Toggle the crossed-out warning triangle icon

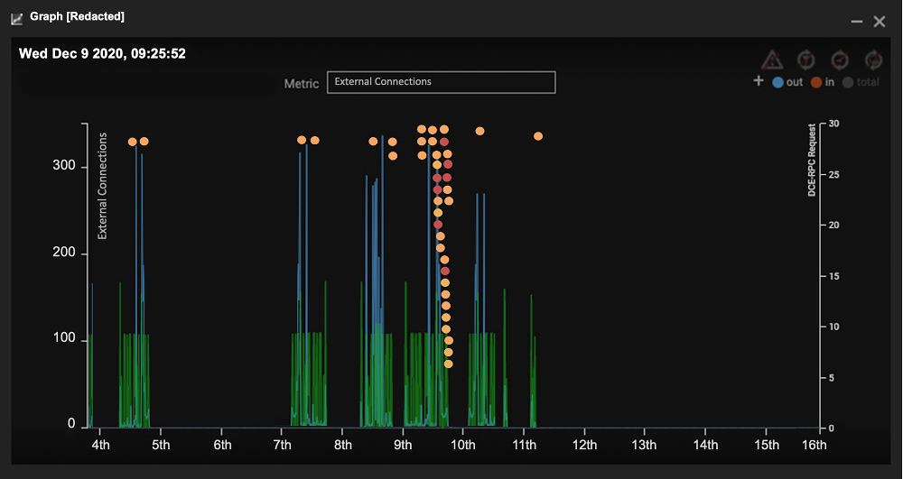click(x=772, y=60)
